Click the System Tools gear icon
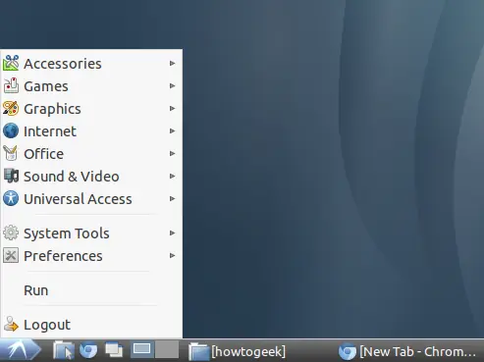The image size is (484, 362). point(11,233)
